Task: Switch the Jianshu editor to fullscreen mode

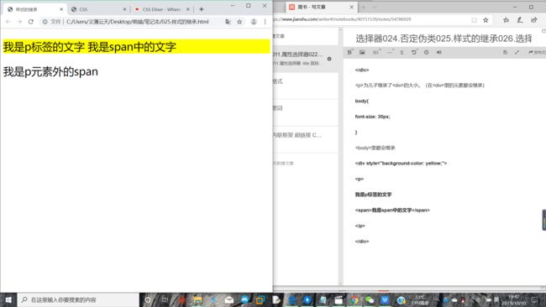Action: (517, 52)
